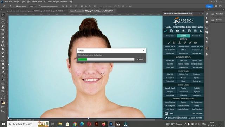The image size is (225, 127).
Task: Open the Layers icon in collapsed dock
Action: coord(207,54)
